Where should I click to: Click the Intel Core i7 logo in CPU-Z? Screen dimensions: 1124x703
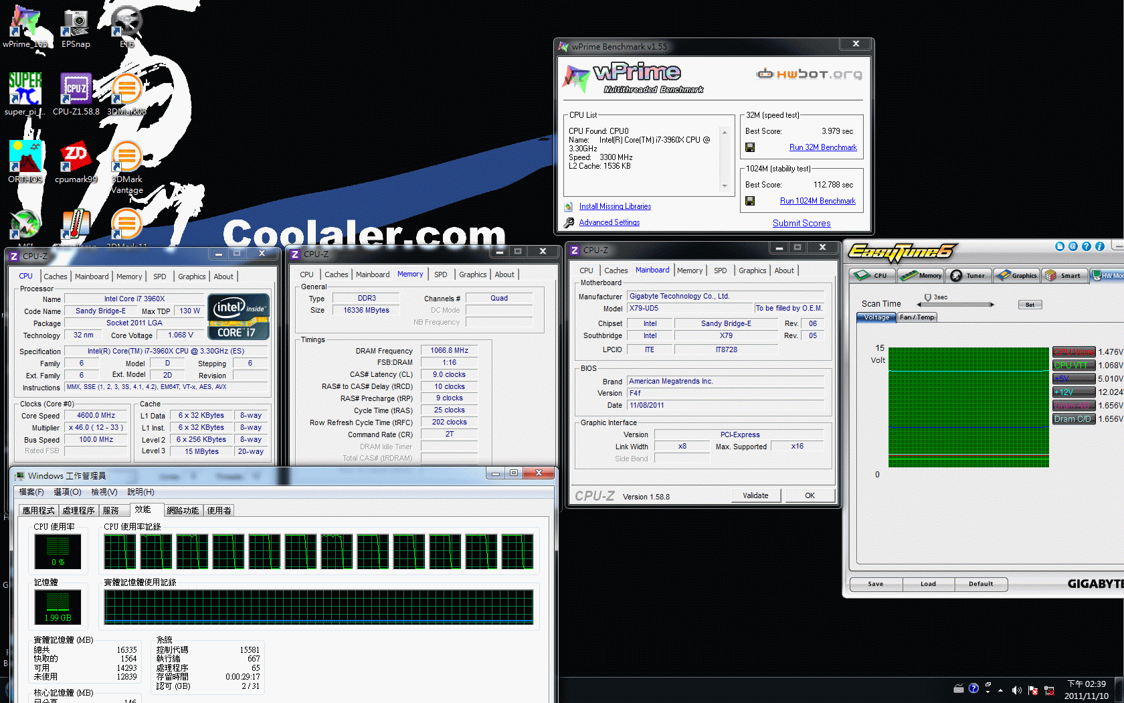(238, 317)
